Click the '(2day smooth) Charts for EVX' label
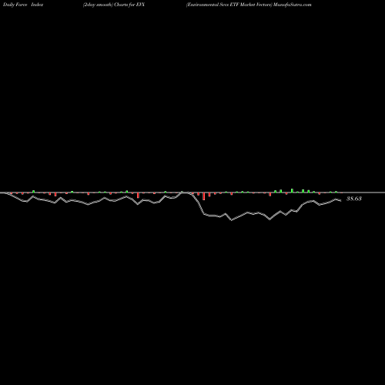Screen dimensions: 385x385 tap(114, 5)
